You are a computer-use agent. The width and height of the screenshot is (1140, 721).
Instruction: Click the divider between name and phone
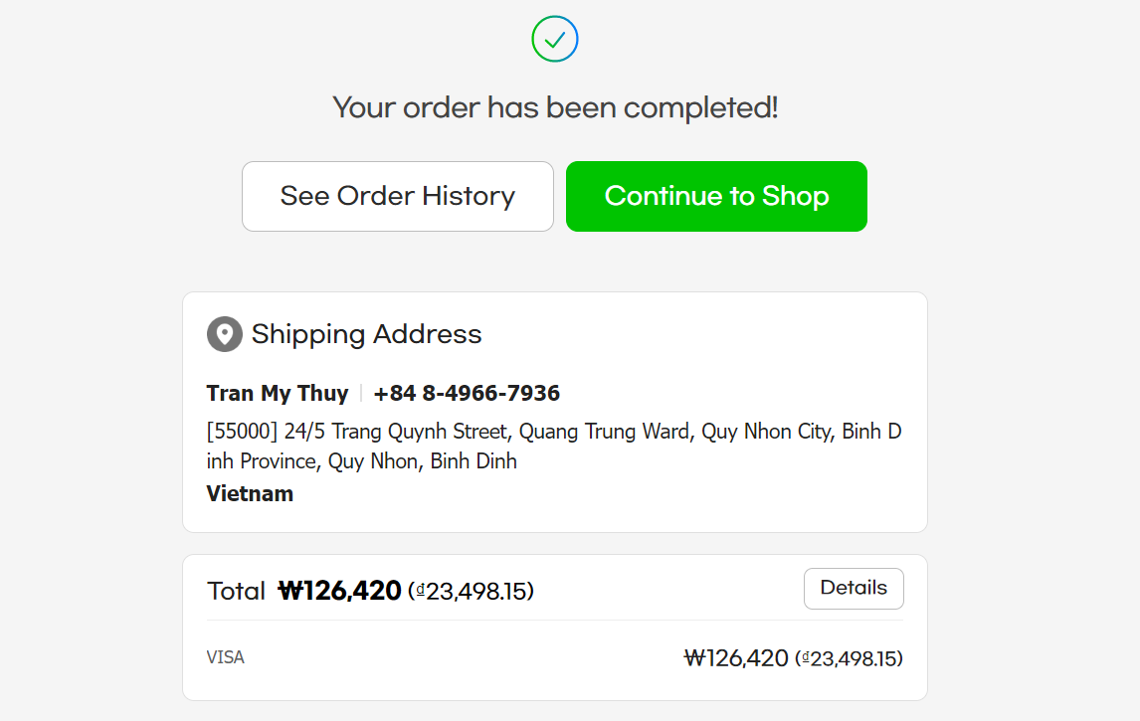click(x=361, y=393)
